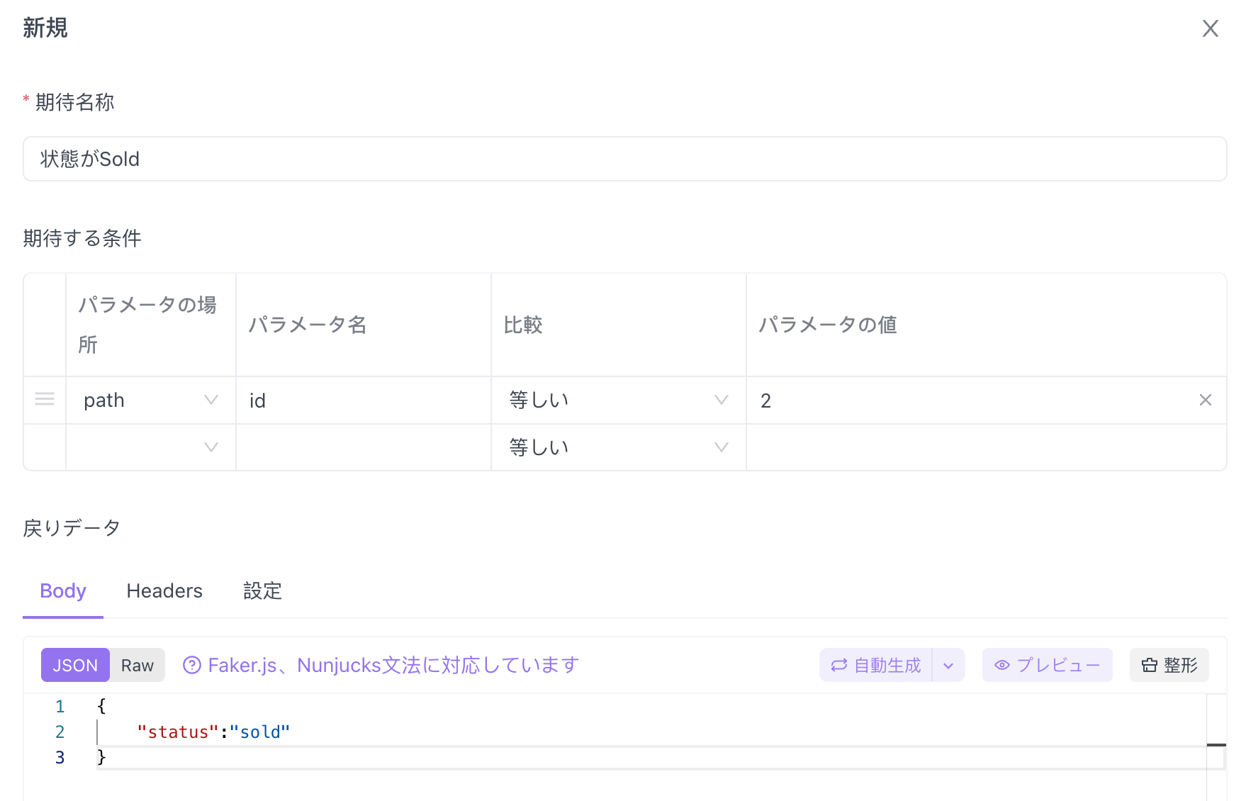Select the Raw body format toggle
The height and width of the screenshot is (801, 1246).
coord(137,665)
